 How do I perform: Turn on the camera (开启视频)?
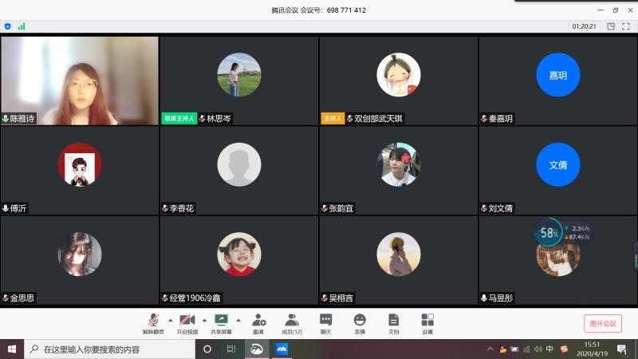(x=187, y=322)
